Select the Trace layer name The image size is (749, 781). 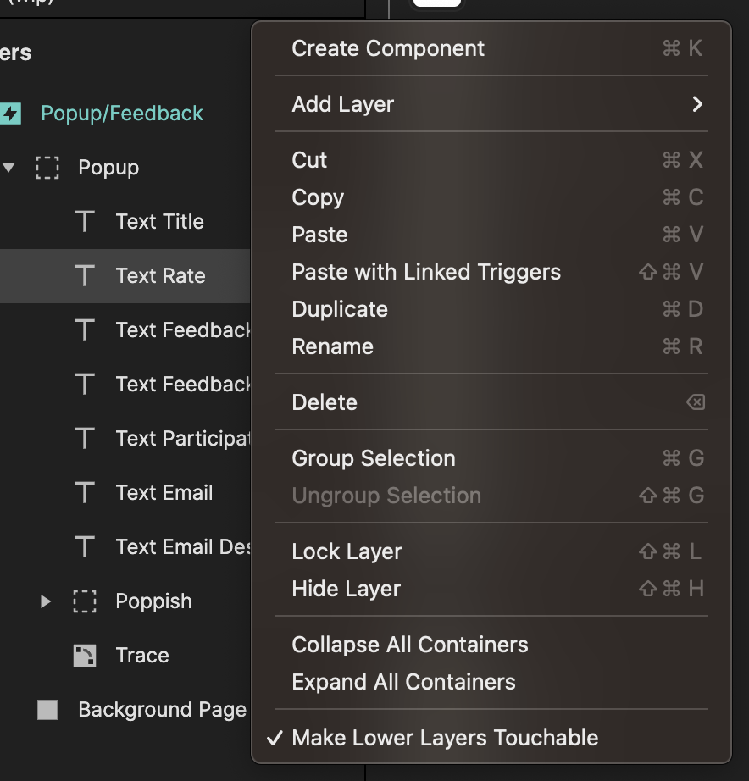click(x=142, y=656)
